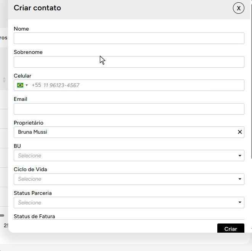This screenshot has height=251, width=252.
Task: Close the Criar contato dialog
Action: (239, 8)
